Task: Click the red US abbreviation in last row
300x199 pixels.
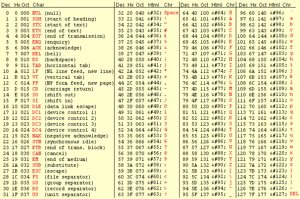Action: (35, 194)
